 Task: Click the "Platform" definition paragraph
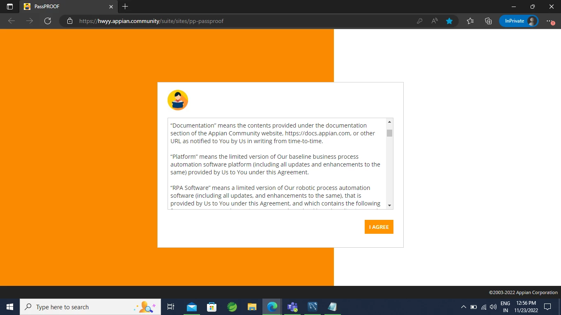275,164
